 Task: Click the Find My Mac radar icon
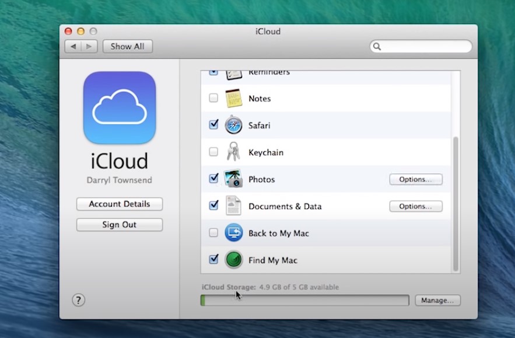pyautogui.click(x=233, y=260)
